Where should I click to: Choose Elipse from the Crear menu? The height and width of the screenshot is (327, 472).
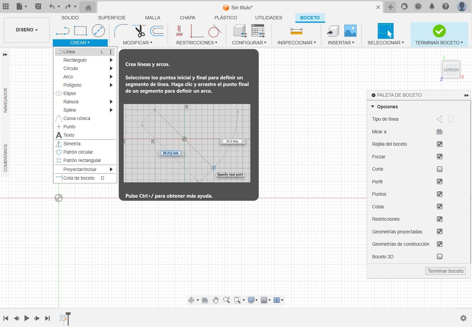coord(70,93)
